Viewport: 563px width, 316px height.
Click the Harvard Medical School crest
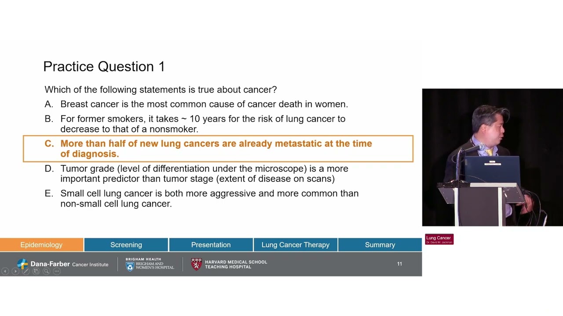(197, 264)
